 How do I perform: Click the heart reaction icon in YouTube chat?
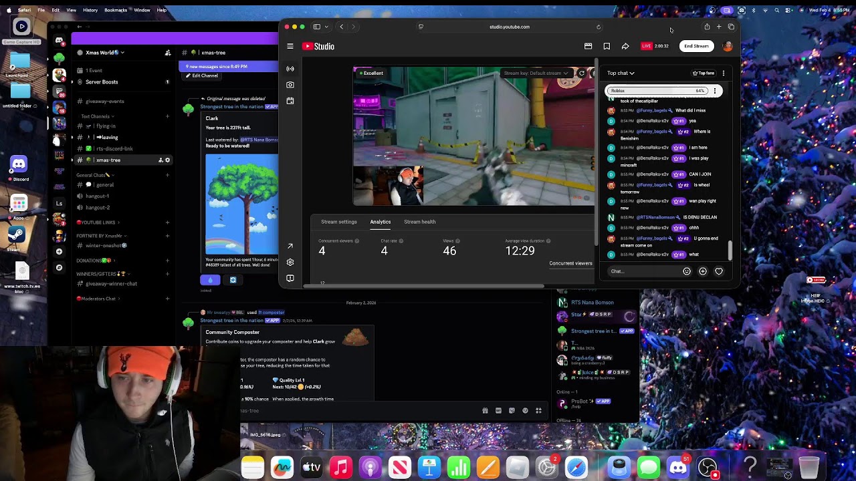719,271
